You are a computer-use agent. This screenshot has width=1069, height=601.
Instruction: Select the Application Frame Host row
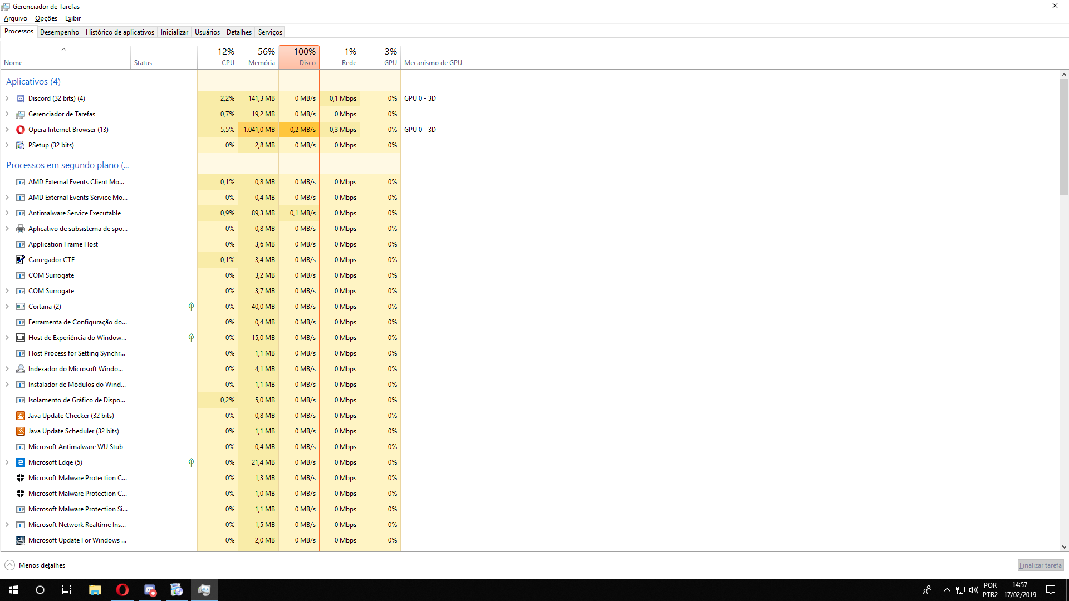[x=200, y=244]
